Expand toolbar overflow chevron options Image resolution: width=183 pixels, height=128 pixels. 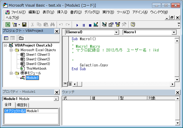pyautogui.click(x=179, y=24)
